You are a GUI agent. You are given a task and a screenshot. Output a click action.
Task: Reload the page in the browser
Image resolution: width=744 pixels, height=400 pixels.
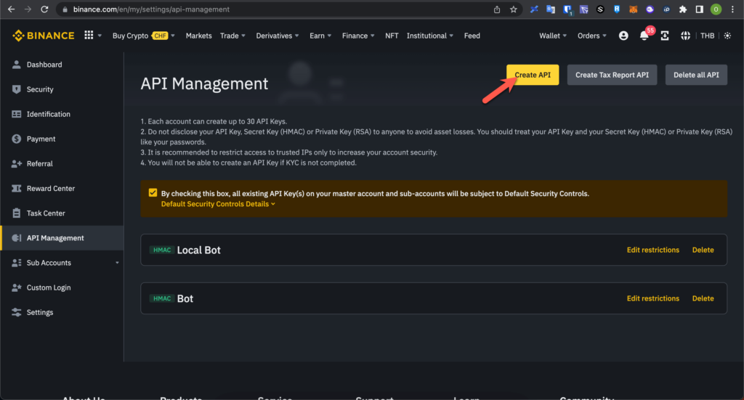pos(44,9)
